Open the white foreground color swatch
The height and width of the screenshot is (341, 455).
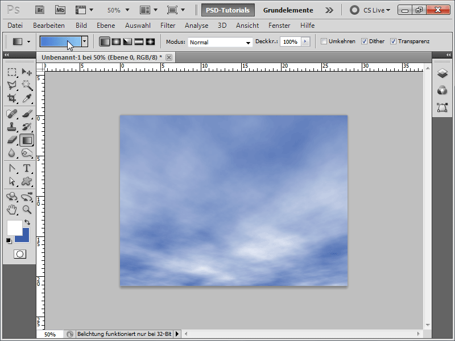pos(15,228)
